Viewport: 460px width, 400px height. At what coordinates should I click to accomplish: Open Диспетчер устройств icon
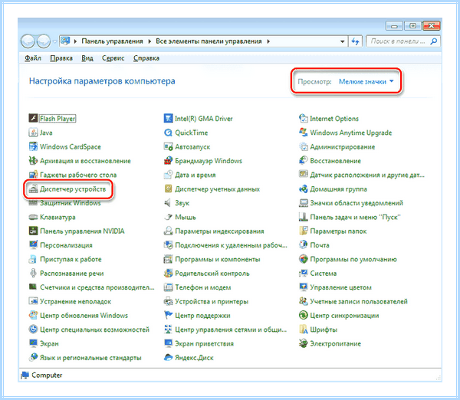click(33, 189)
